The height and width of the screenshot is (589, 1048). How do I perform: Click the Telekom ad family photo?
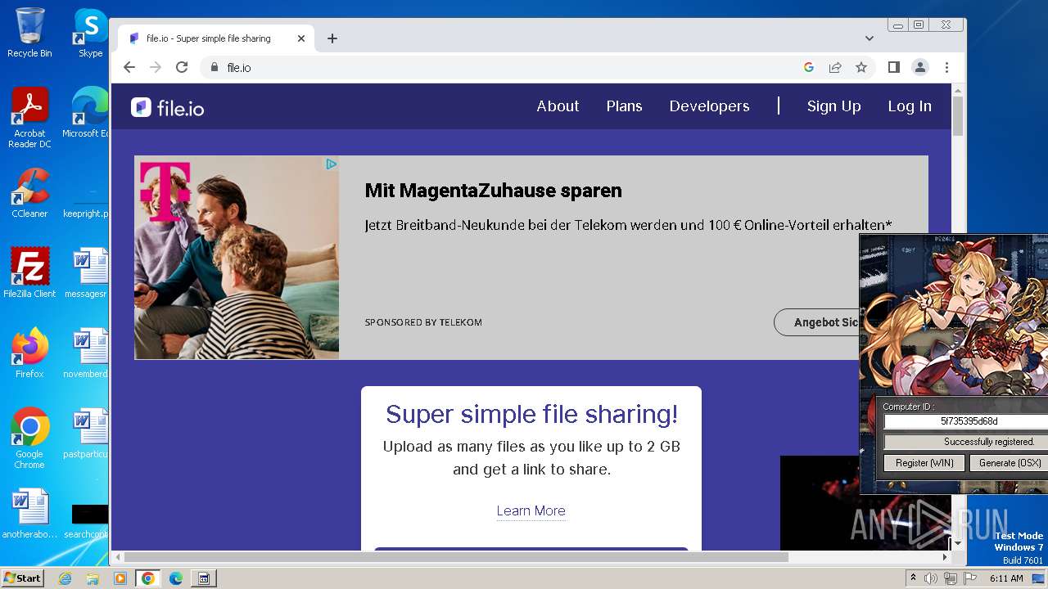coord(237,258)
